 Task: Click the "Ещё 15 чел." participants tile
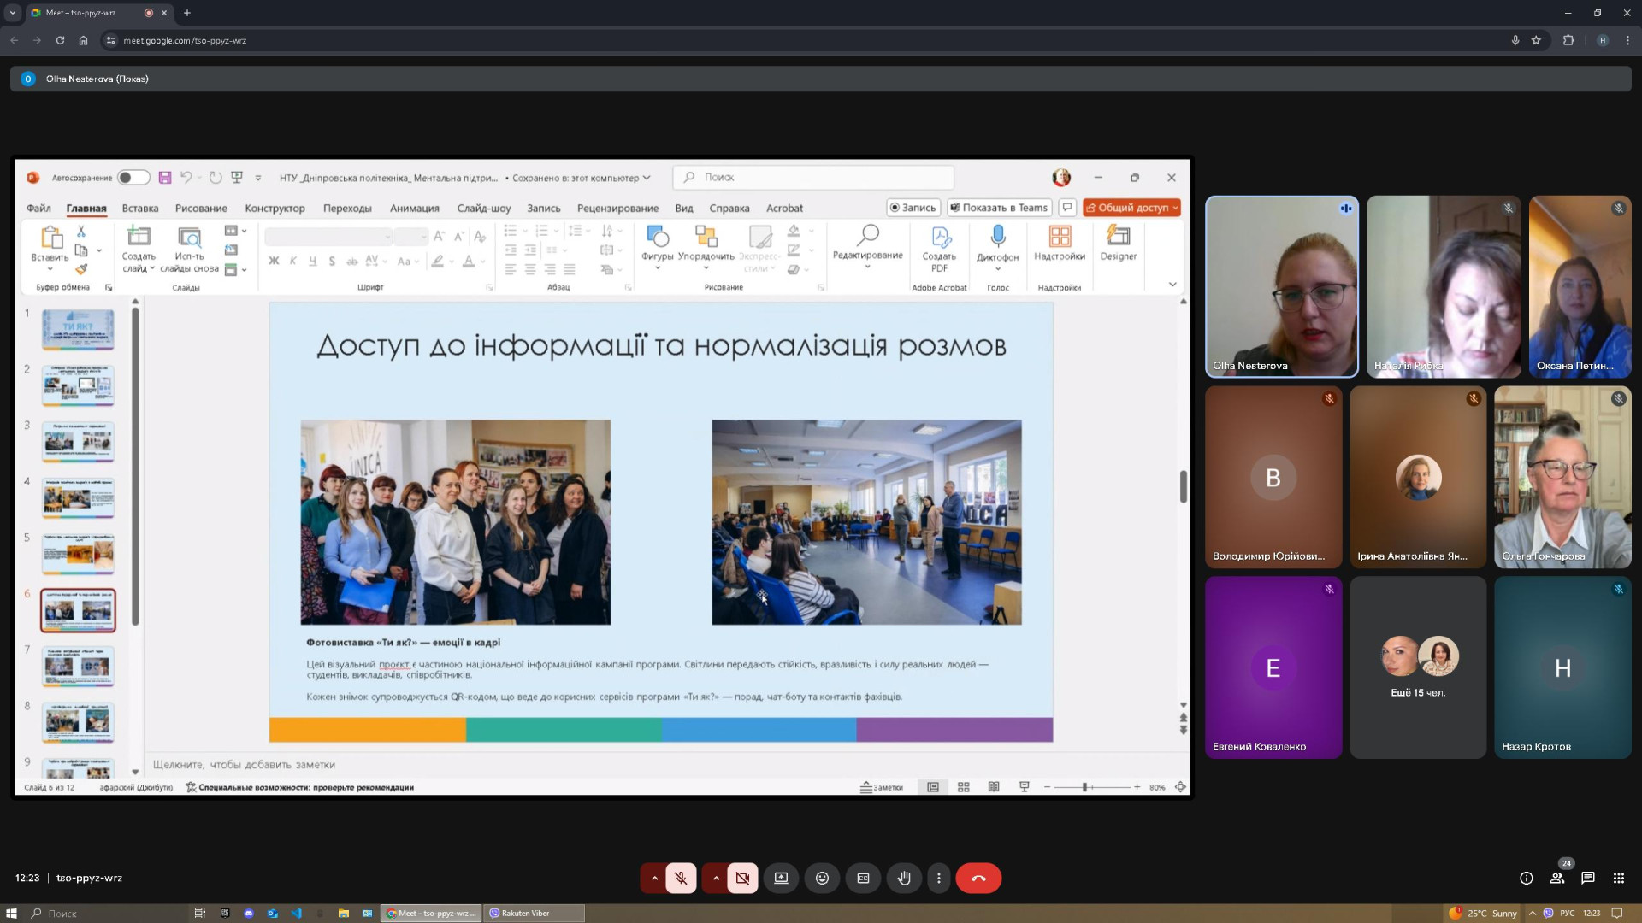[1418, 667]
